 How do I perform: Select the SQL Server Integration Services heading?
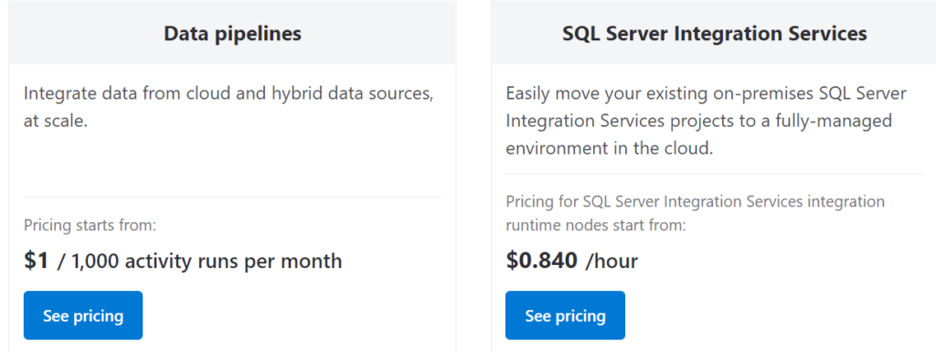click(715, 34)
